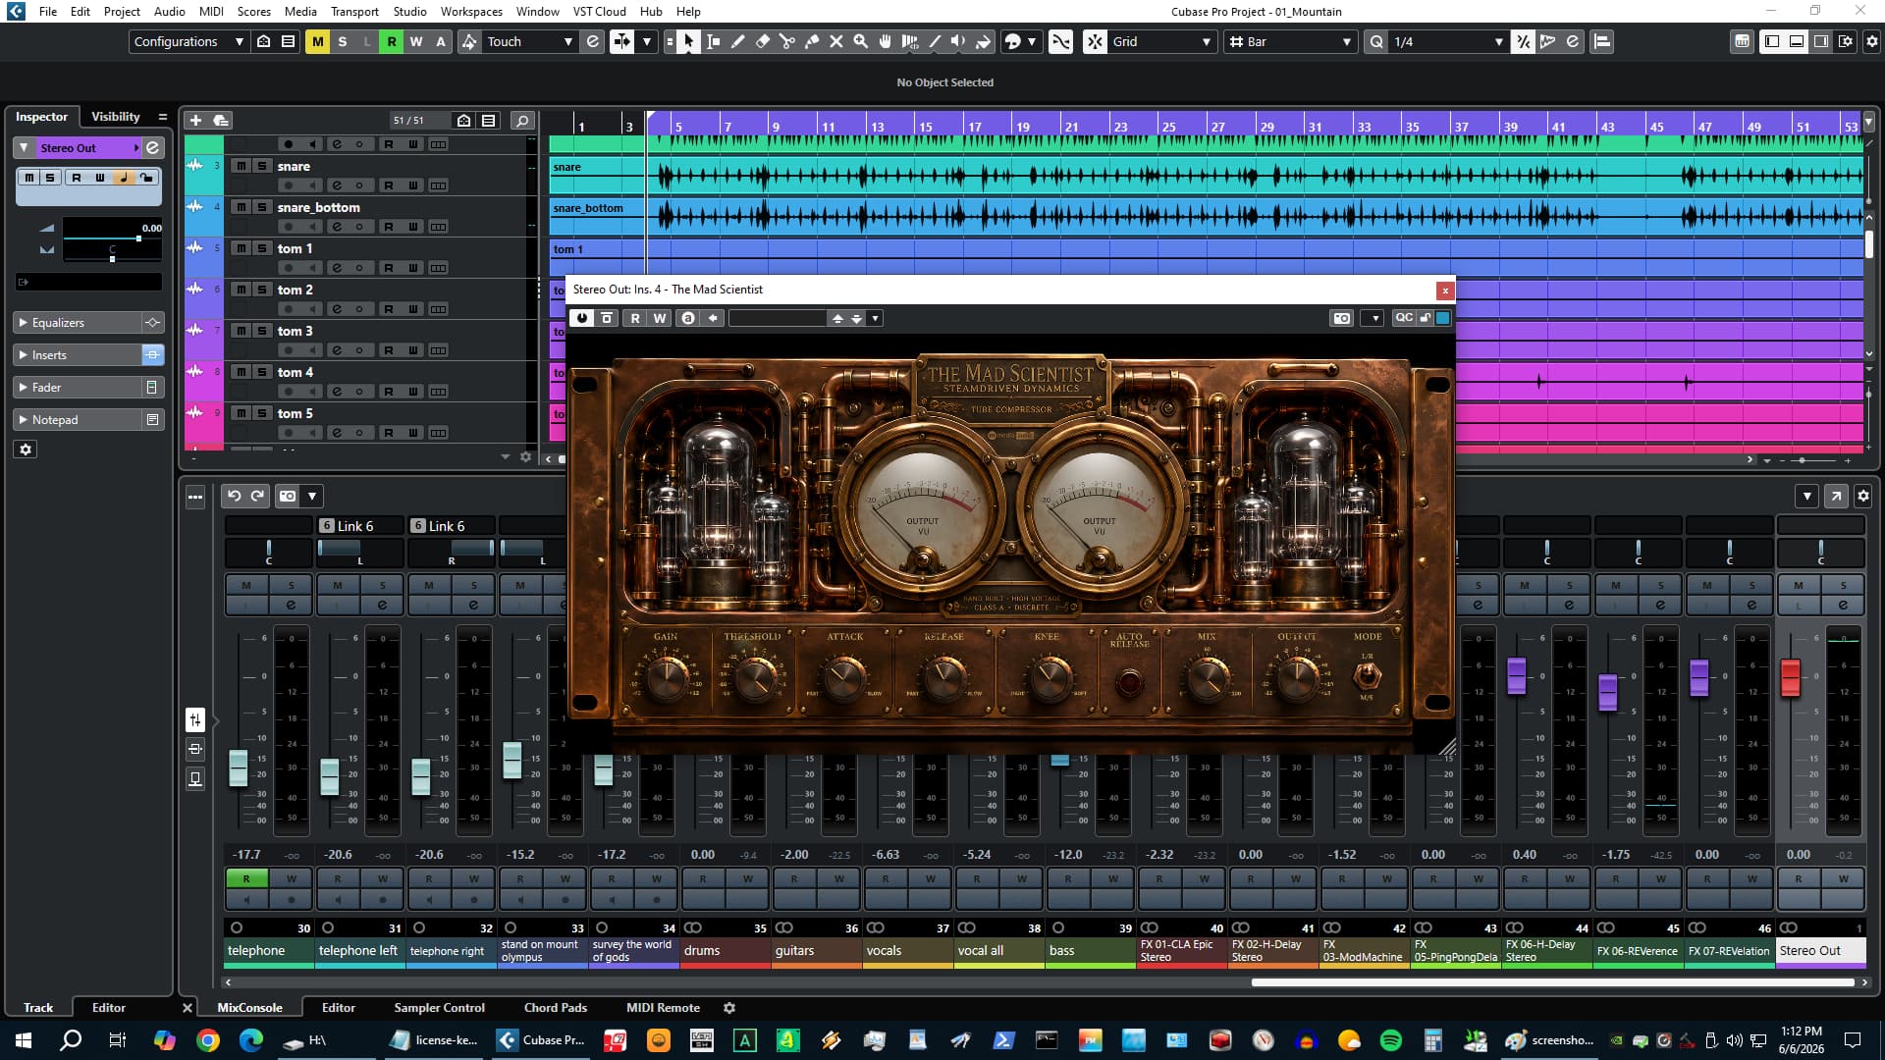1885x1060 pixels.
Task: Select the Range Selection tool
Action: (x=713, y=41)
